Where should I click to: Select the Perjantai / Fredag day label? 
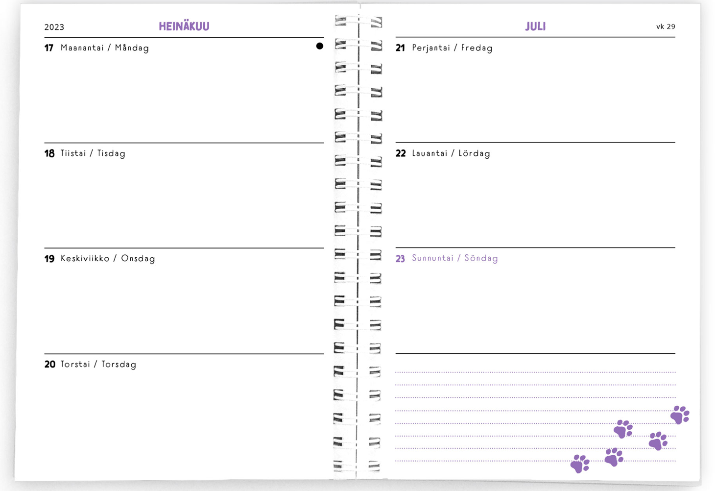point(452,48)
